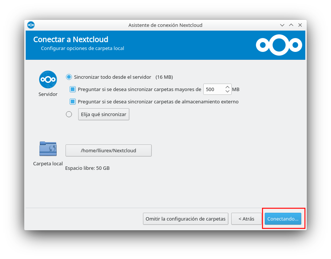Viewport: 331px width, 259px height.
Task: Click the 'Espacio libre: 50 GB' label
Action: point(87,168)
